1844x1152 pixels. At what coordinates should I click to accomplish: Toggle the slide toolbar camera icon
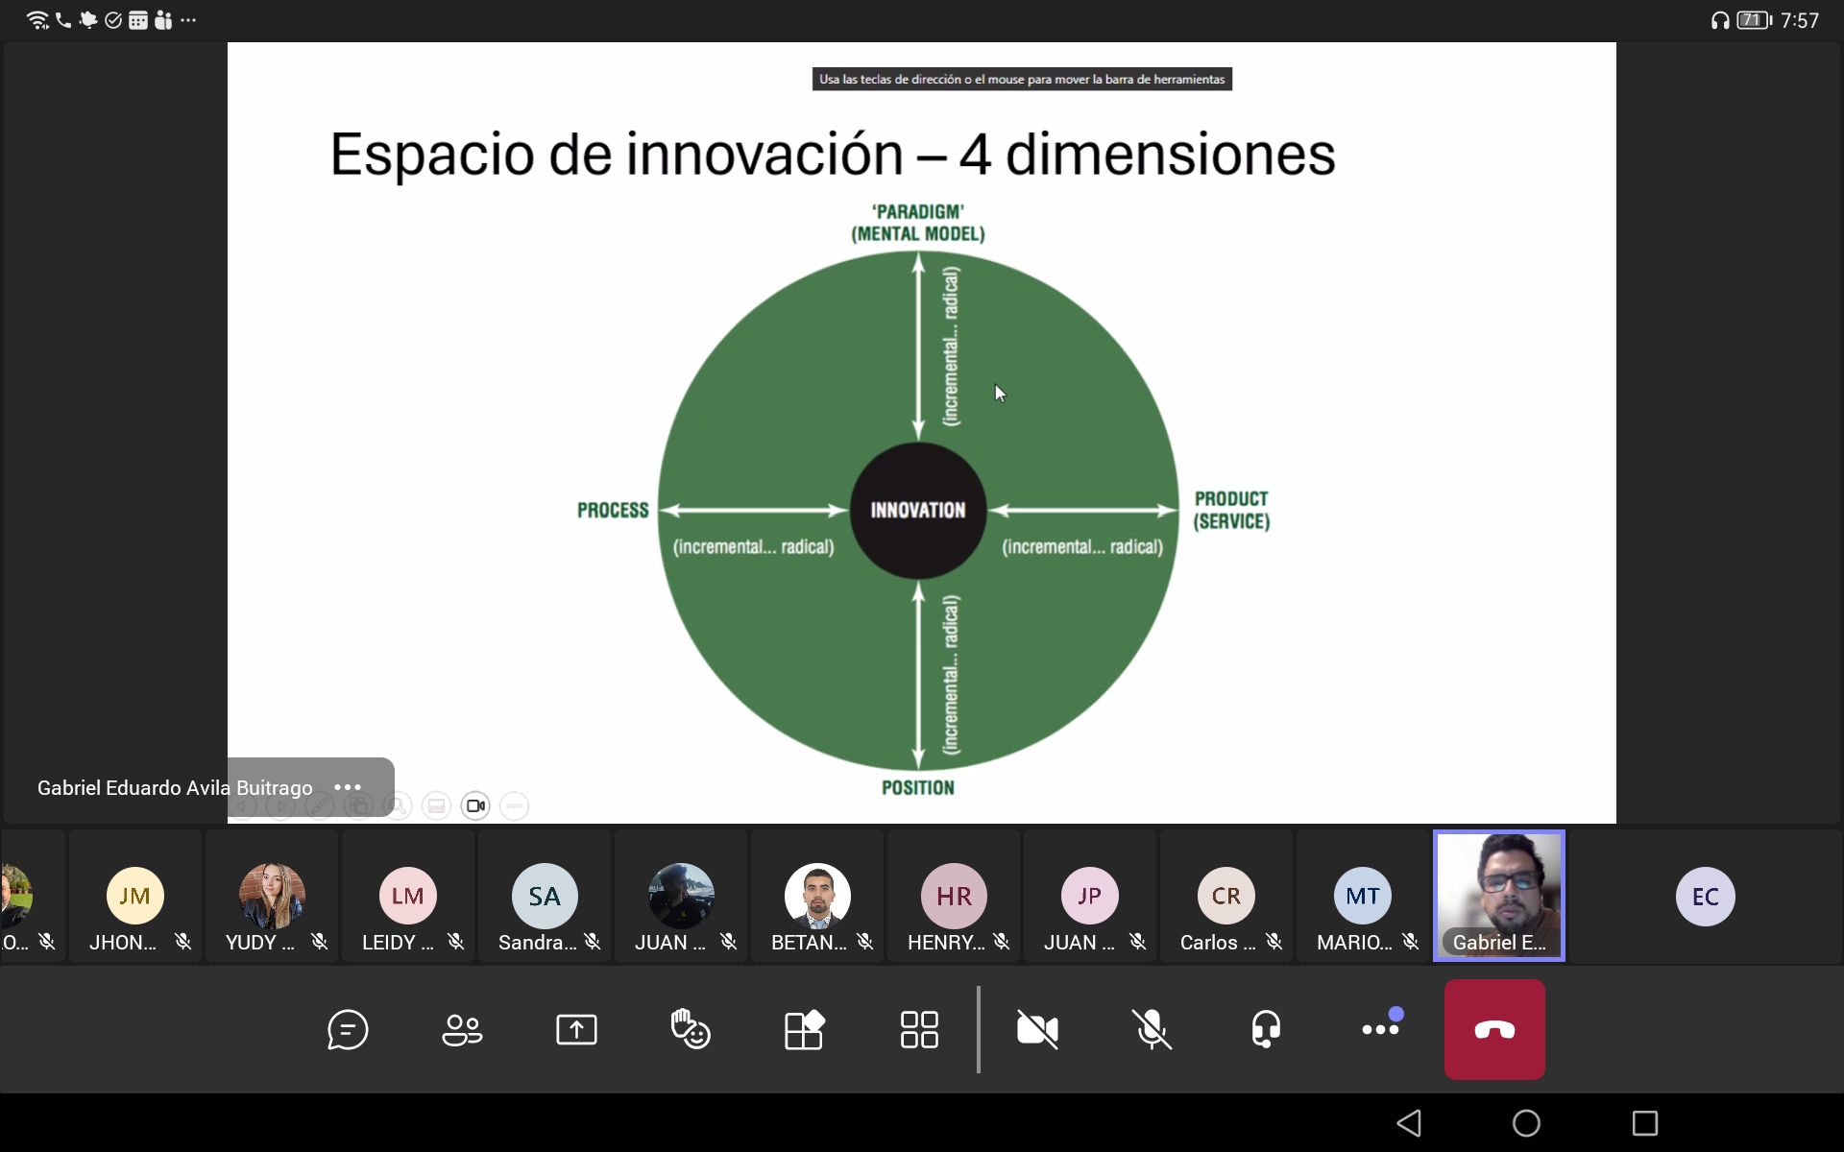click(x=475, y=805)
